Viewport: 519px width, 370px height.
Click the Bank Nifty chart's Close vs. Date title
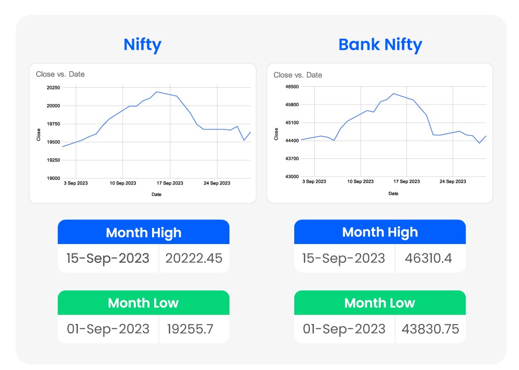(x=298, y=75)
